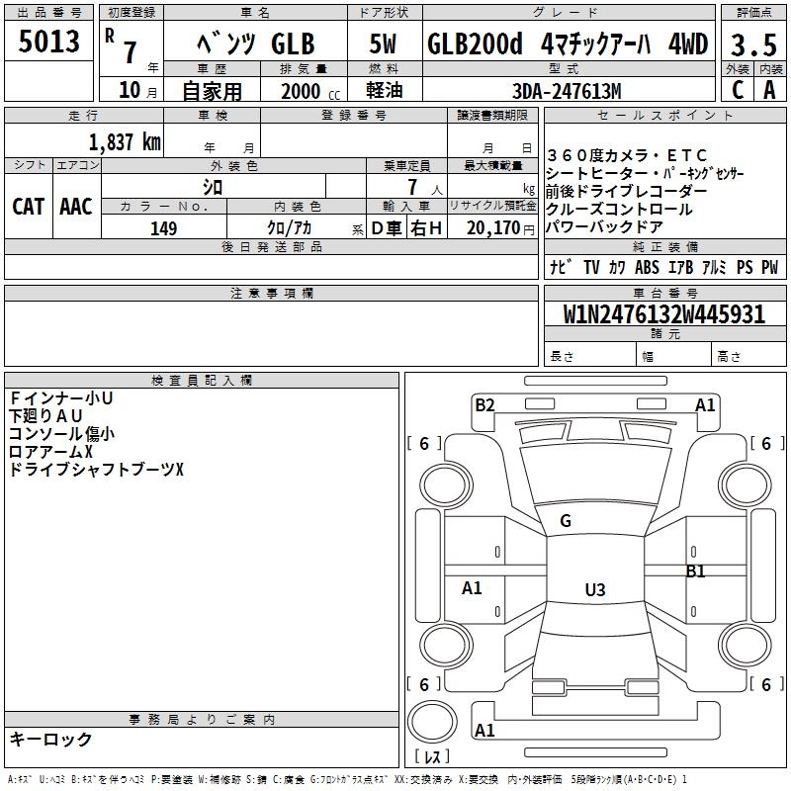The width and height of the screenshot is (791, 791).
Task: Select the color number 149 field
Action: tap(164, 228)
